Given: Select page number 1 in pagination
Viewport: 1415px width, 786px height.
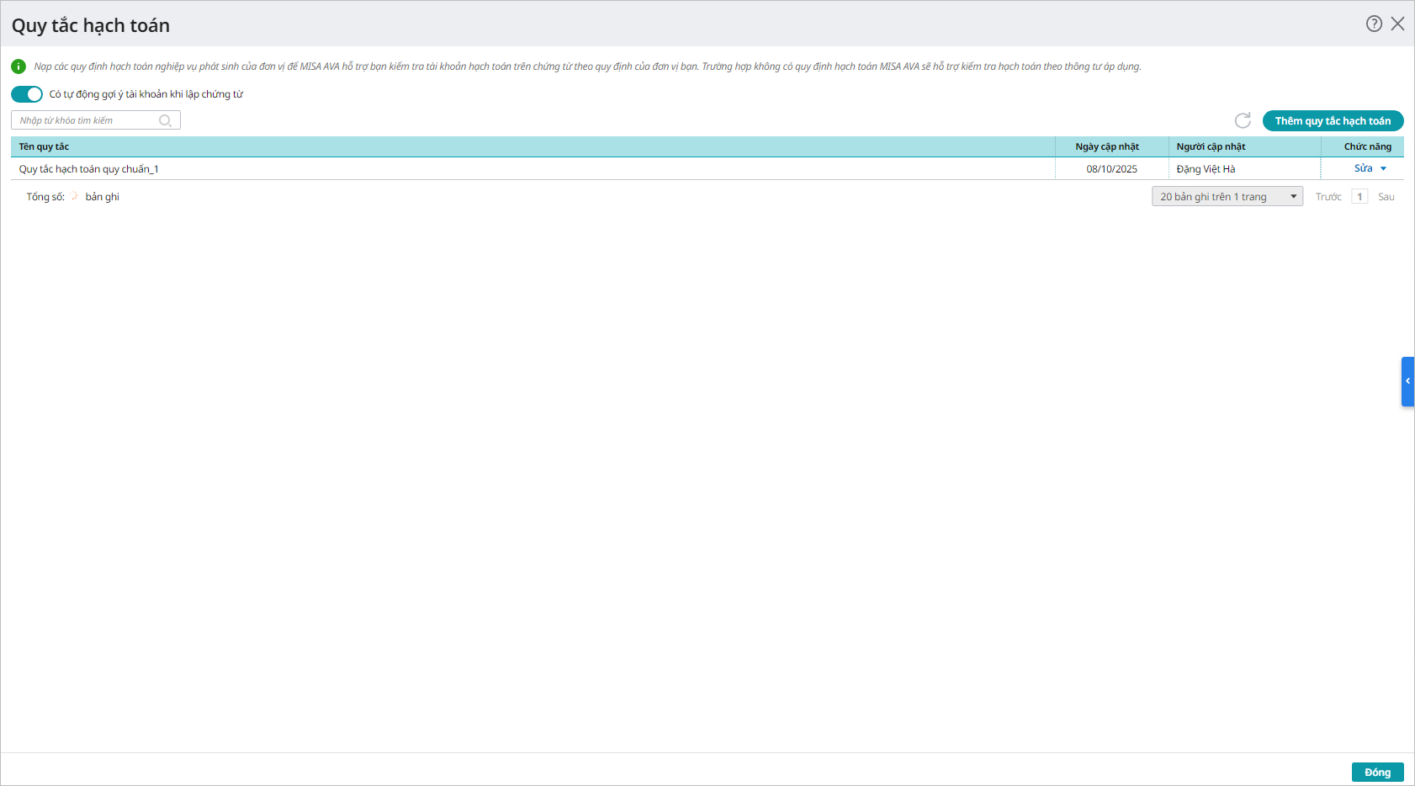Looking at the screenshot, I should click(1359, 196).
